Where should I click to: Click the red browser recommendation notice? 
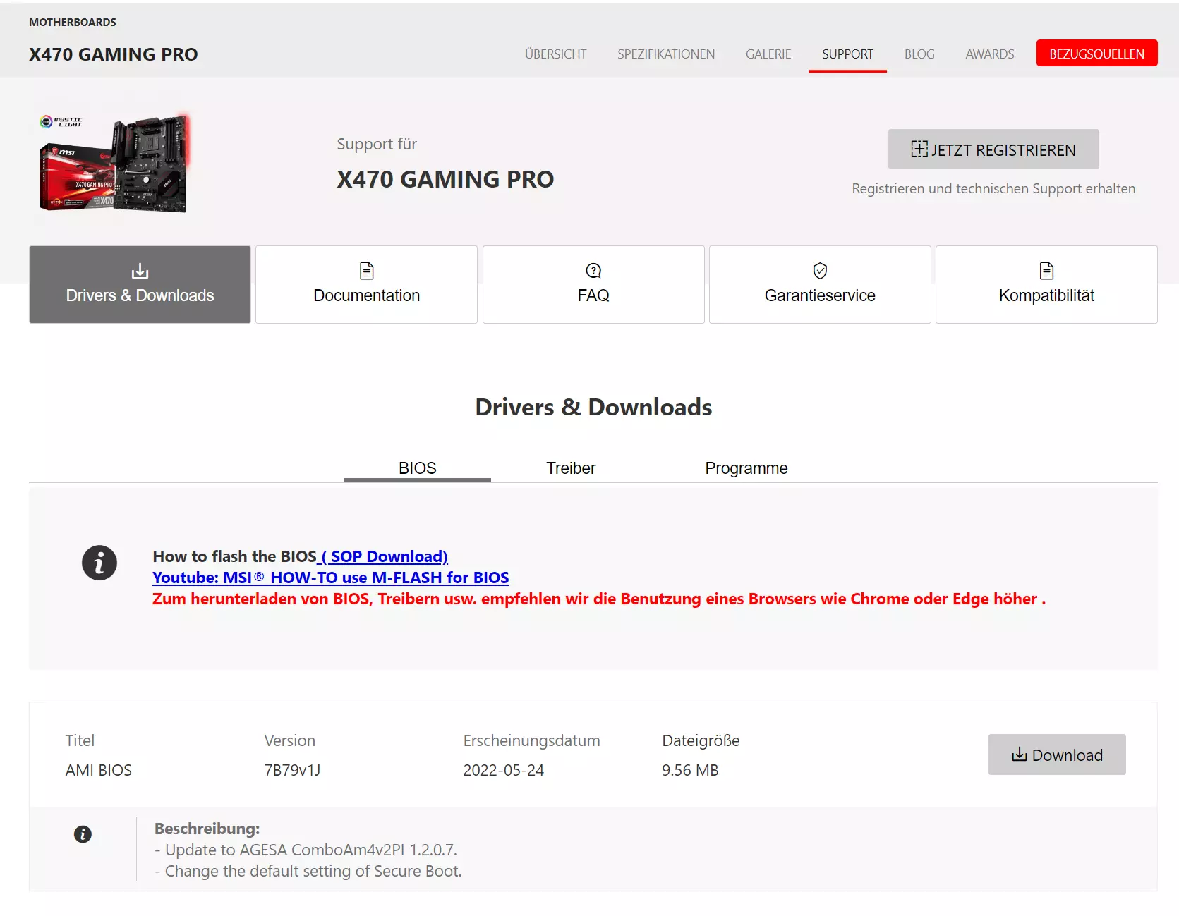point(599,599)
